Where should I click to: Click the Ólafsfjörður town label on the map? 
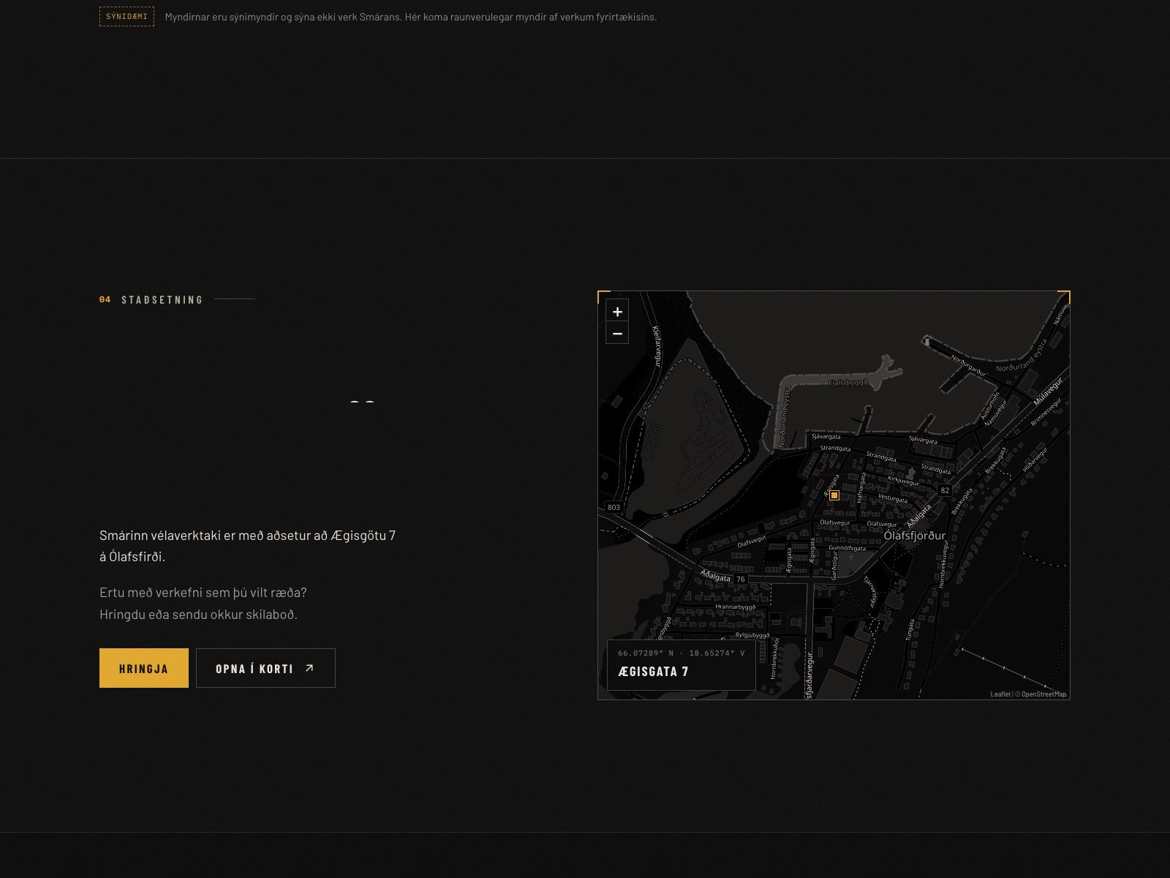coord(914,536)
